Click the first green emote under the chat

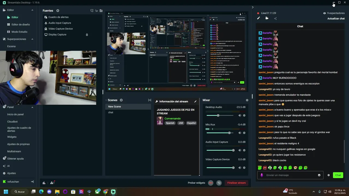[x=260, y=168]
